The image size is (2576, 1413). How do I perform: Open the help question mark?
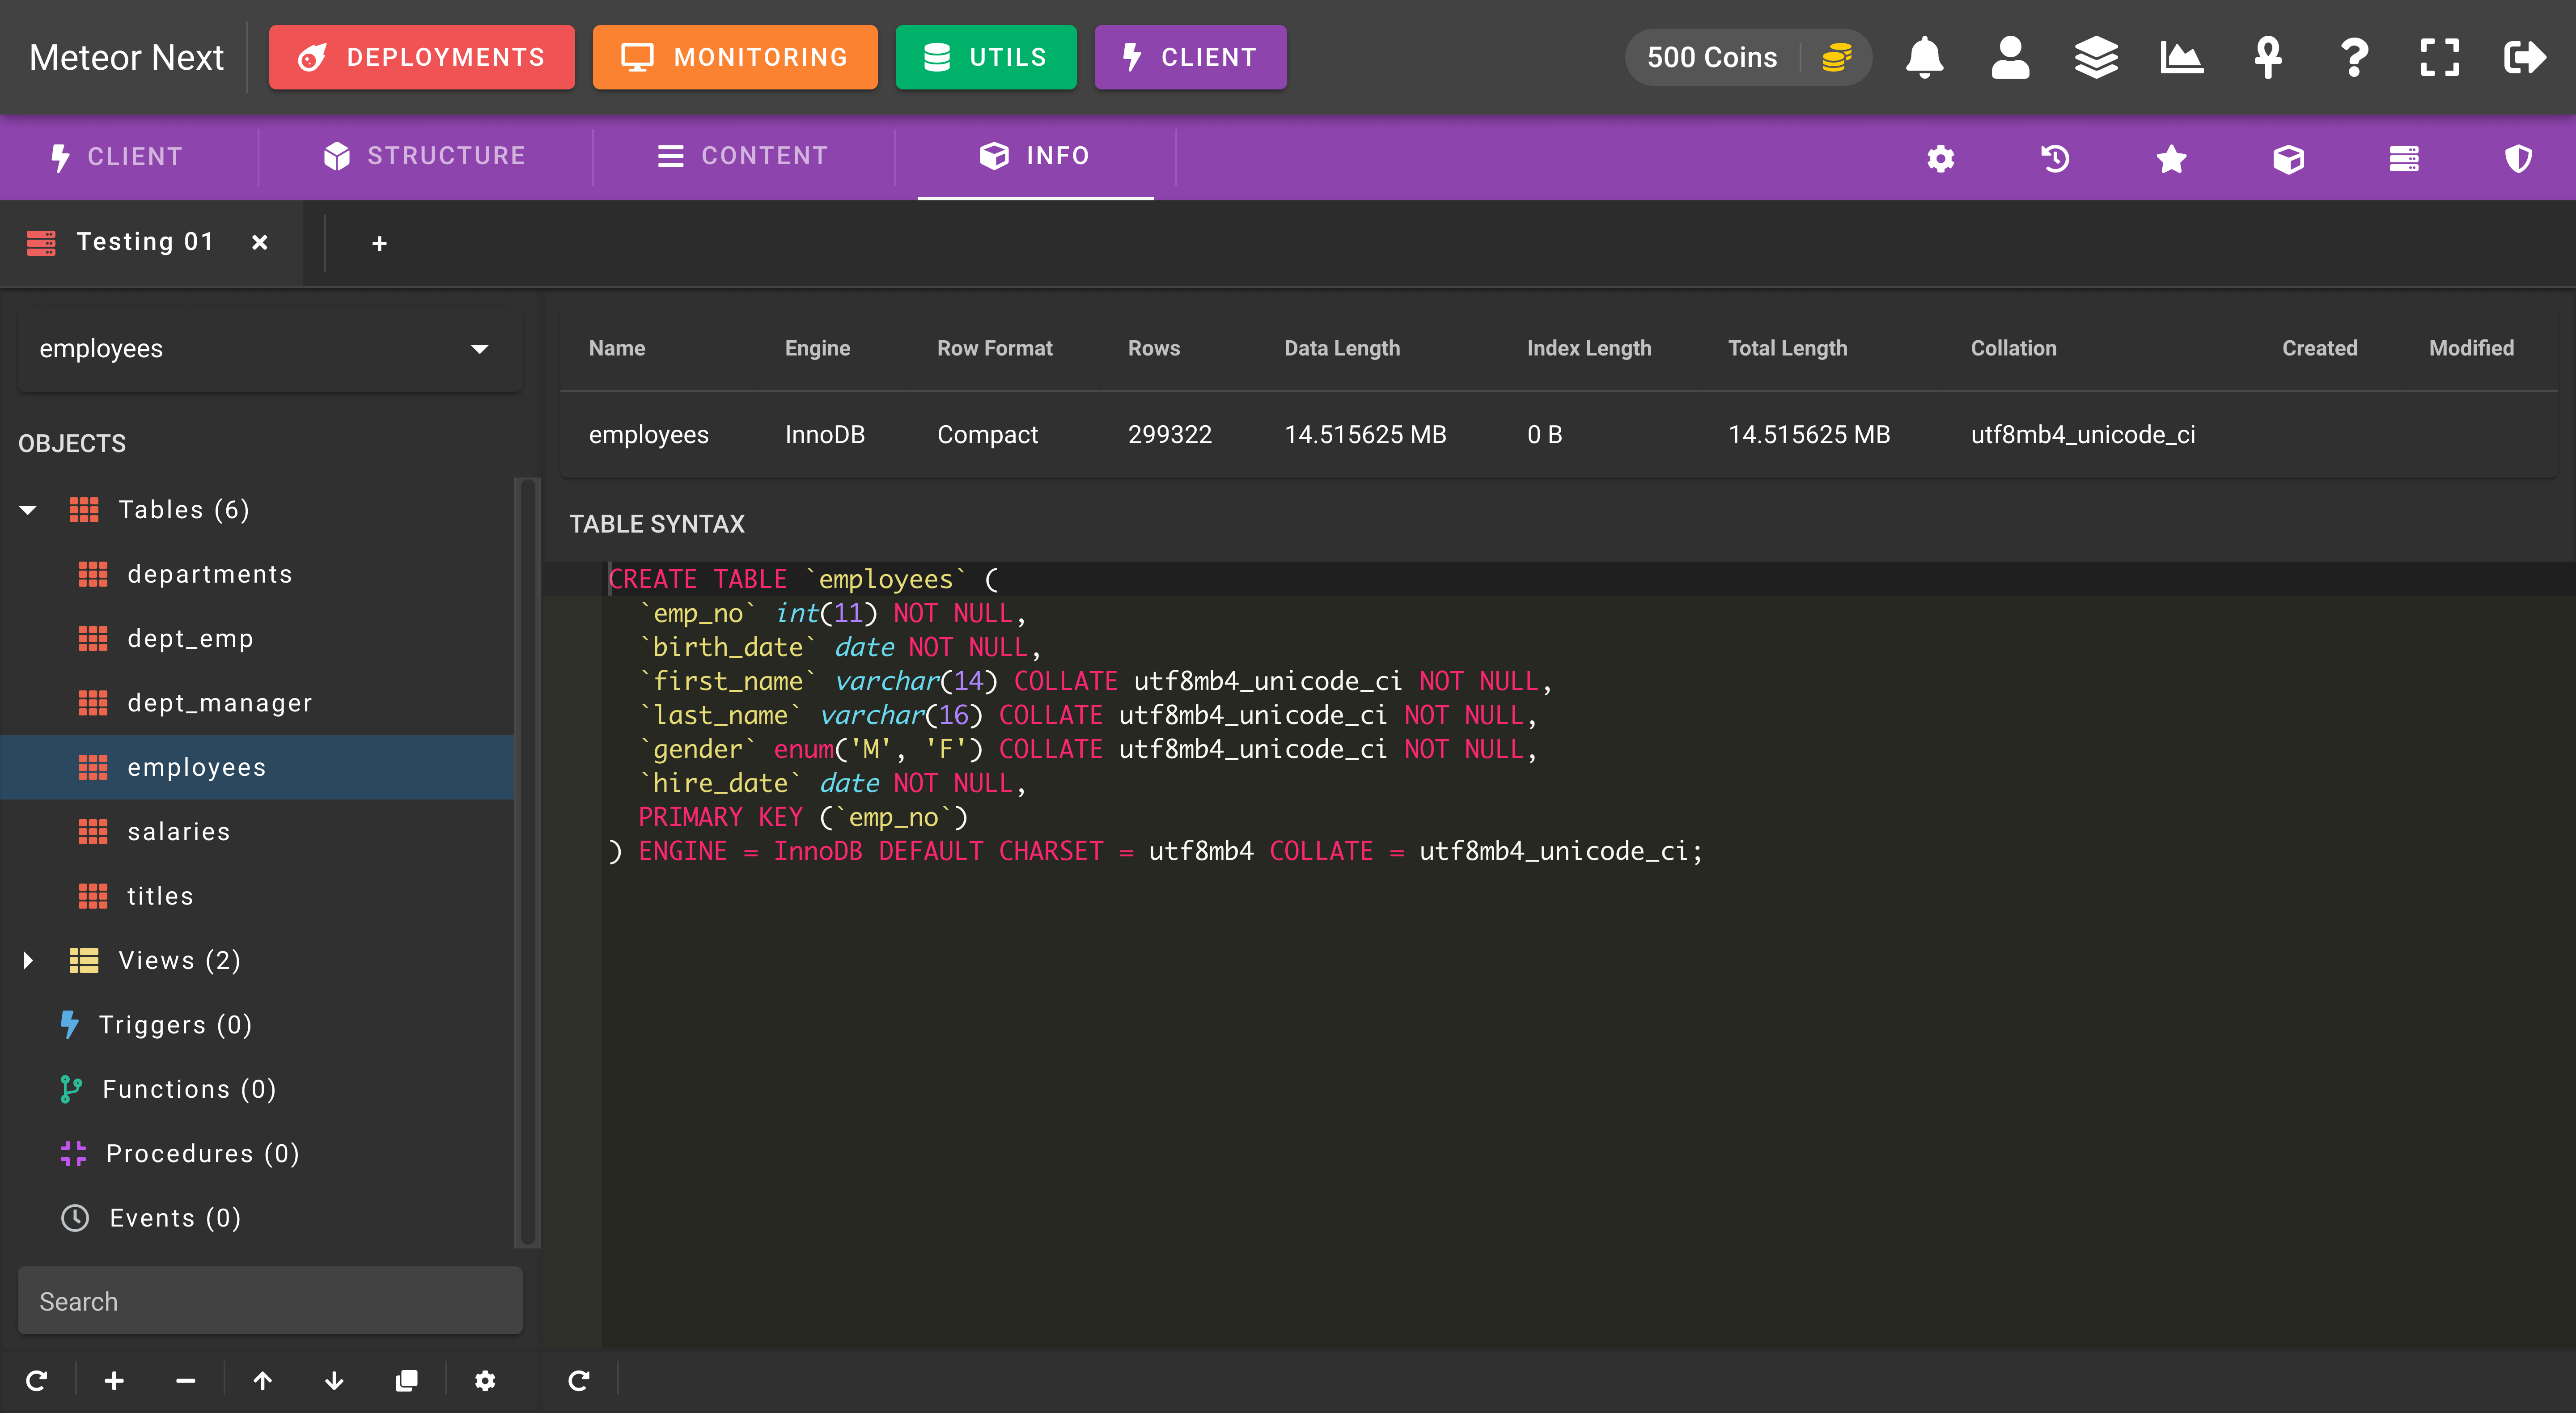[x=2354, y=57]
